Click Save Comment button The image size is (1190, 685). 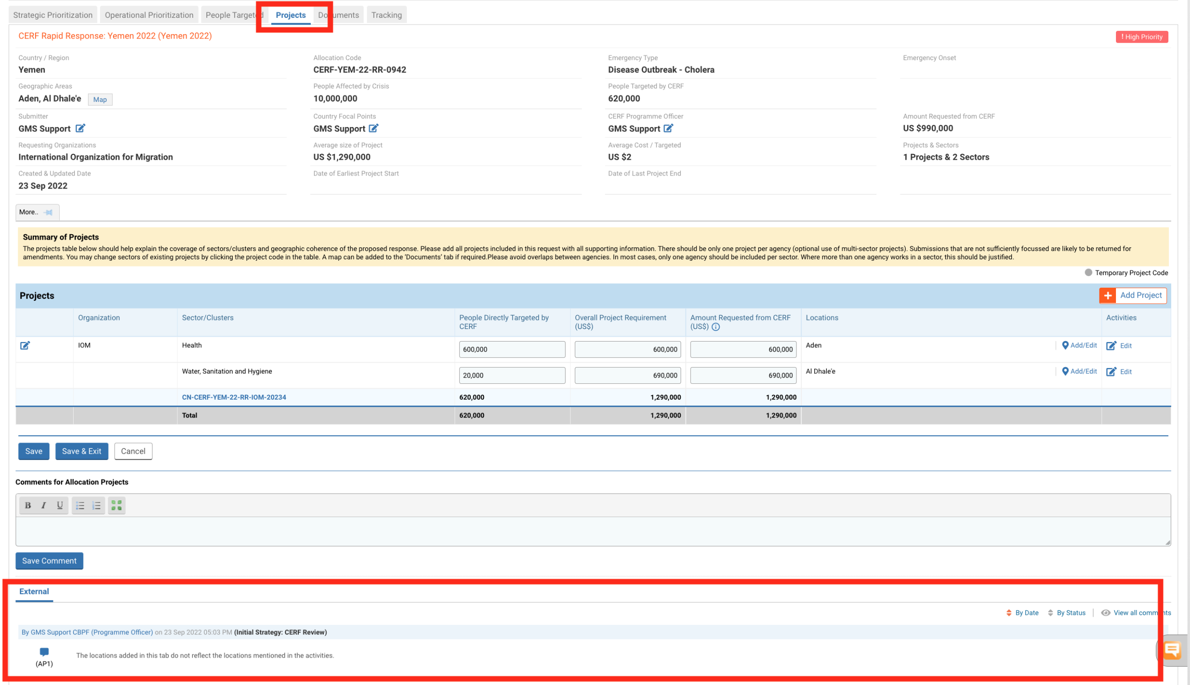pyautogui.click(x=49, y=561)
